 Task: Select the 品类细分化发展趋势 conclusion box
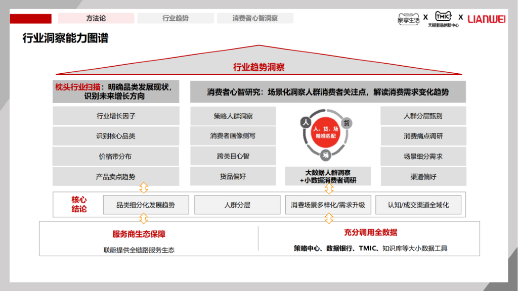coord(146,205)
